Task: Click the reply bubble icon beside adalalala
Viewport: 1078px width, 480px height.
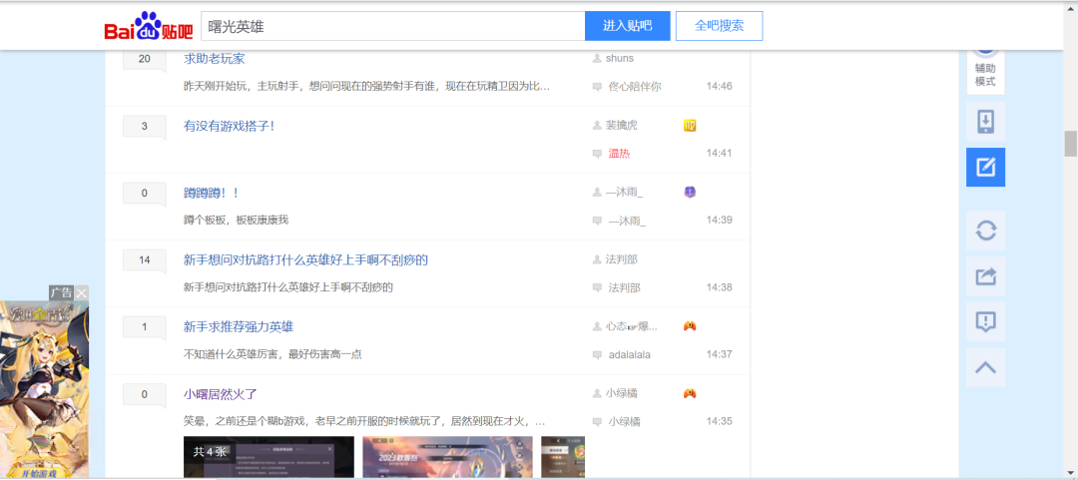Action: (x=597, y=355)
